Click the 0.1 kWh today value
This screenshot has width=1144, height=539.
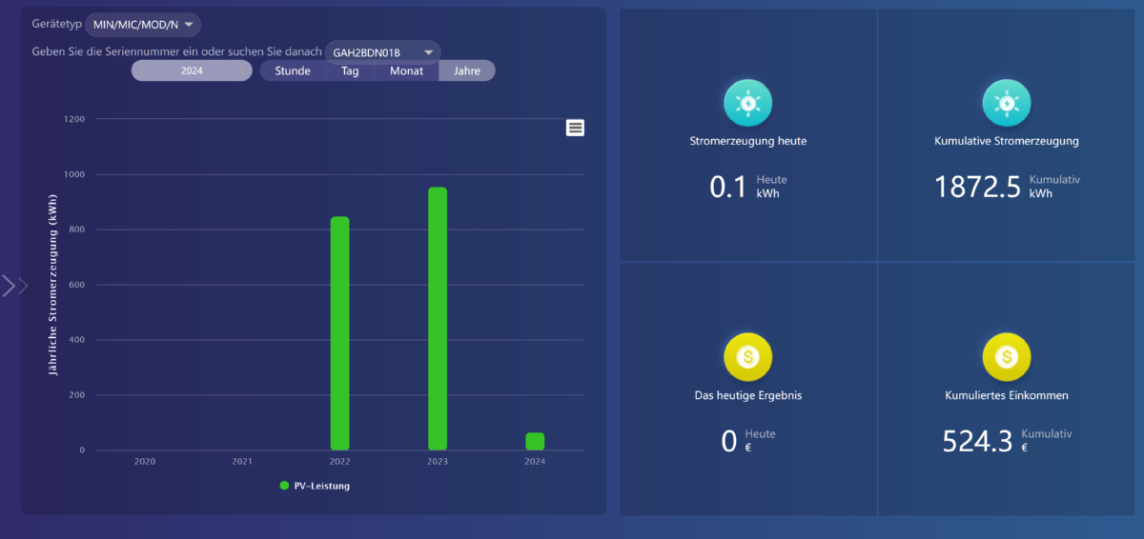coord(728,187)
